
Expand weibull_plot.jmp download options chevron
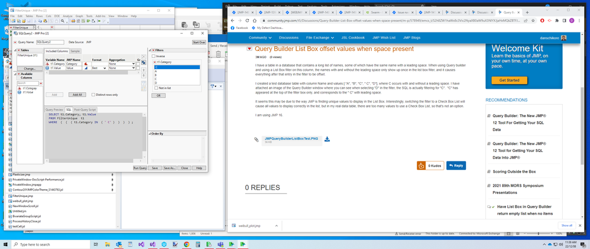coord(277,226)
